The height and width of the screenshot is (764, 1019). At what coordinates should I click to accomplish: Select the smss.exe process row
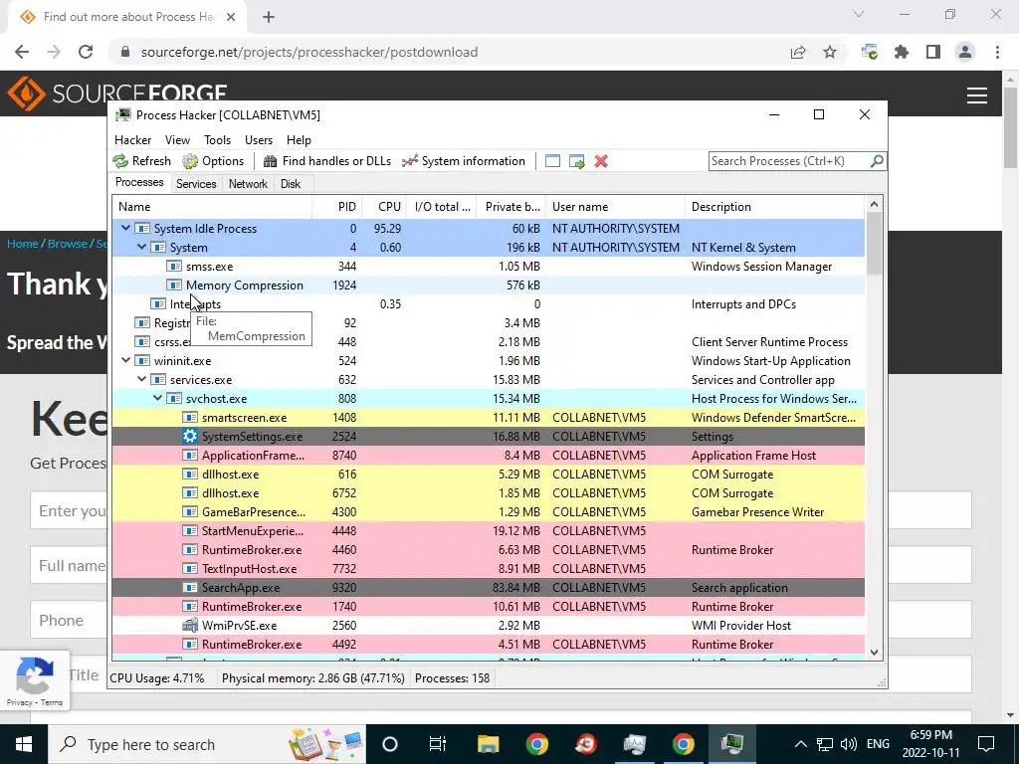(488, 267)
